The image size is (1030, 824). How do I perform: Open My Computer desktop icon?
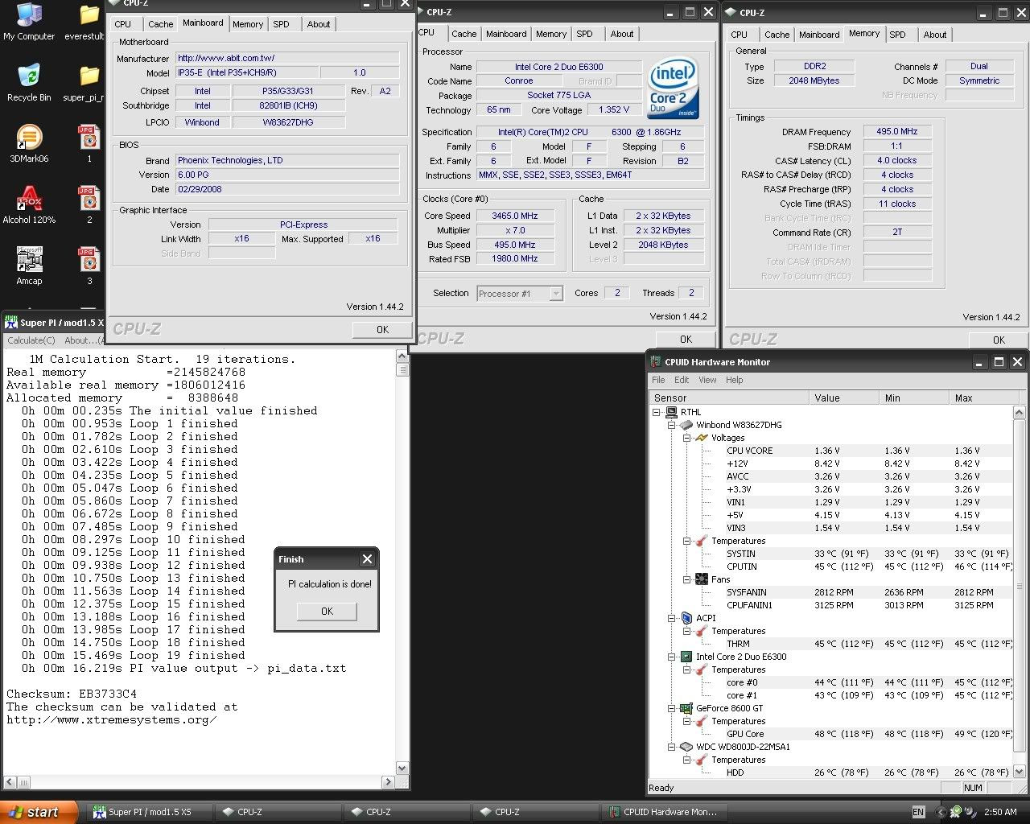pos(29,22)
